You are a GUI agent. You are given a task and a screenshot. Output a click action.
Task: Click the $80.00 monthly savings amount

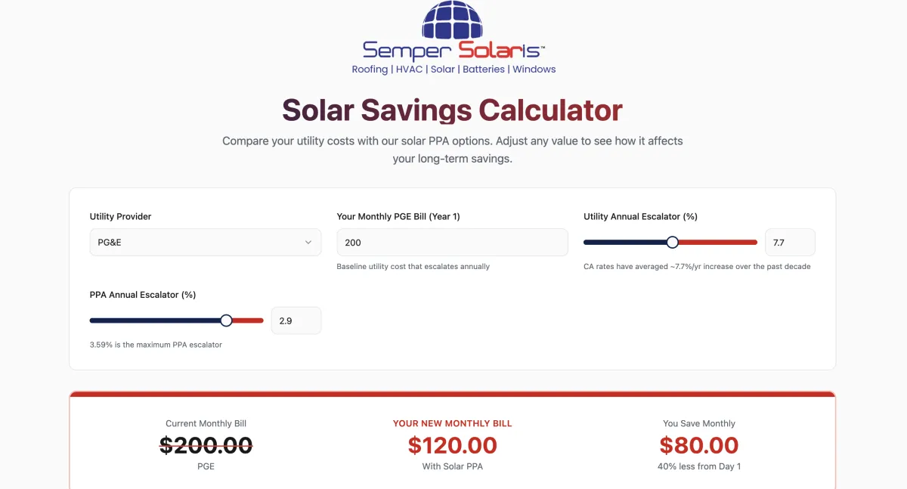698,445
